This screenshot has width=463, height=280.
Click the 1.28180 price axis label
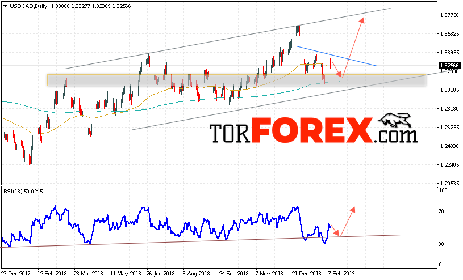pyautogui.click(x=449, y=109)
